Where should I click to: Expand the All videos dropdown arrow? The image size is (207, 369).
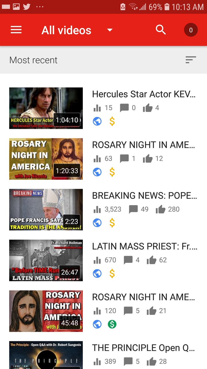point(110,30)
